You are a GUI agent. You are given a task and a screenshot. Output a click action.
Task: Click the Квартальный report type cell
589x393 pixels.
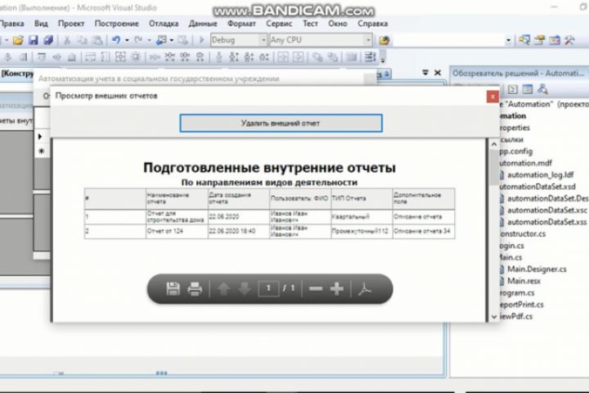pyautogui.click(x=362, y=217)
